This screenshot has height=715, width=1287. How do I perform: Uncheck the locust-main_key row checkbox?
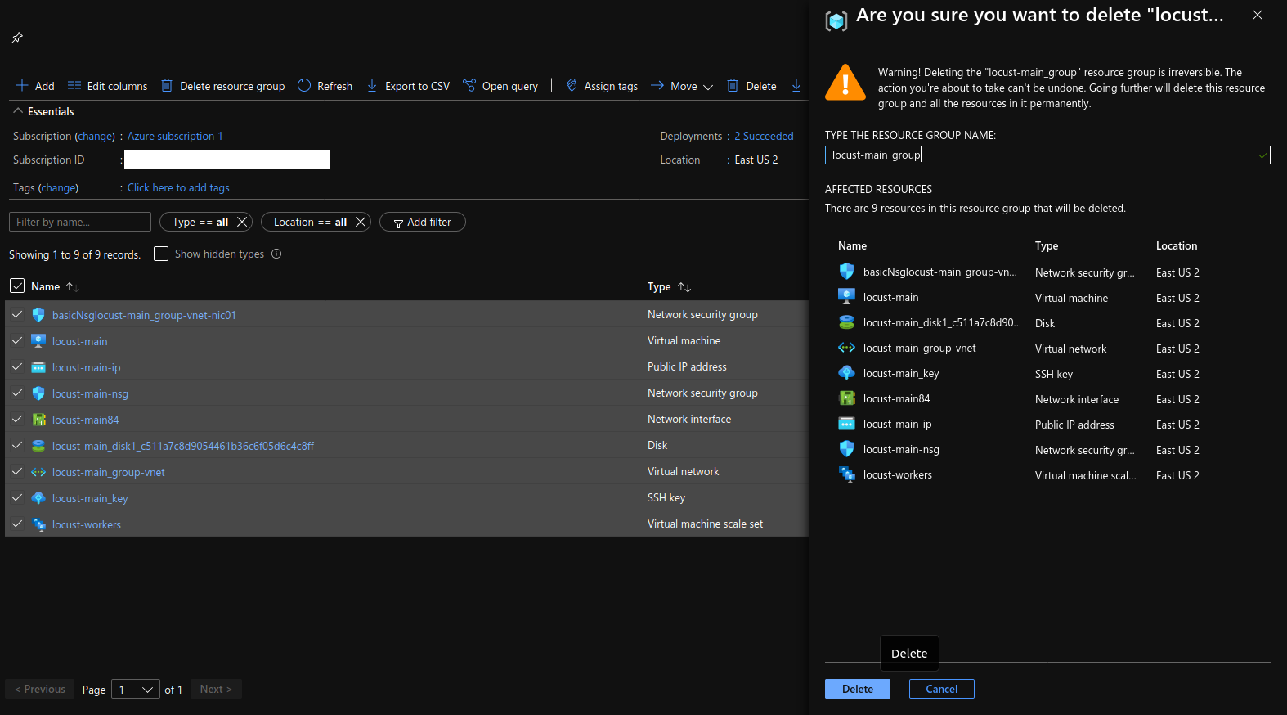[x=17, y=497]
